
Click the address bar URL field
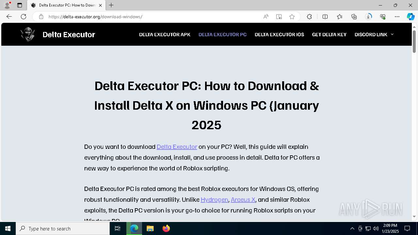point(153,17)
